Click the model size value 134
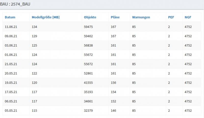 point(34,27)
